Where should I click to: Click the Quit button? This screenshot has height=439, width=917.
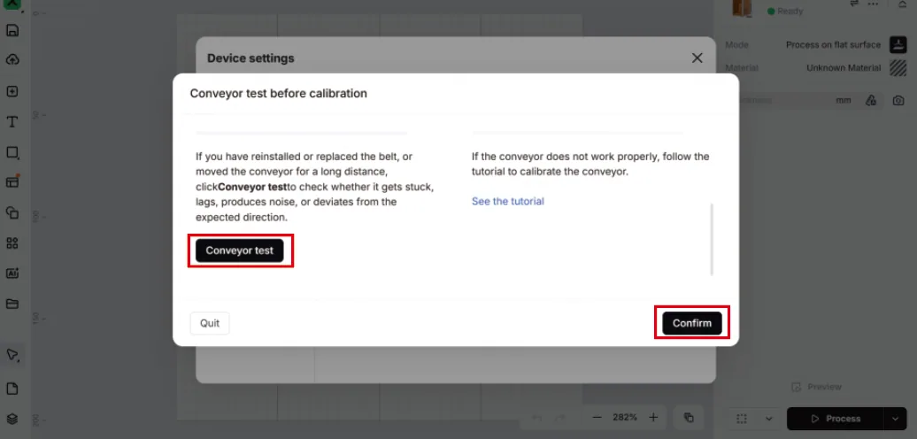pos(210,323)
